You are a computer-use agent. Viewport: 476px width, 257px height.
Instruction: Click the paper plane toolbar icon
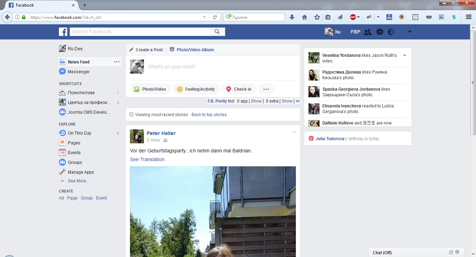click(340, 17)
